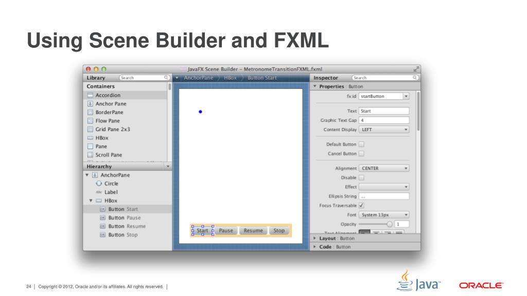Screen dimensions: 527x296
Task: Open the Alignment dropdown
Action: 384,168
